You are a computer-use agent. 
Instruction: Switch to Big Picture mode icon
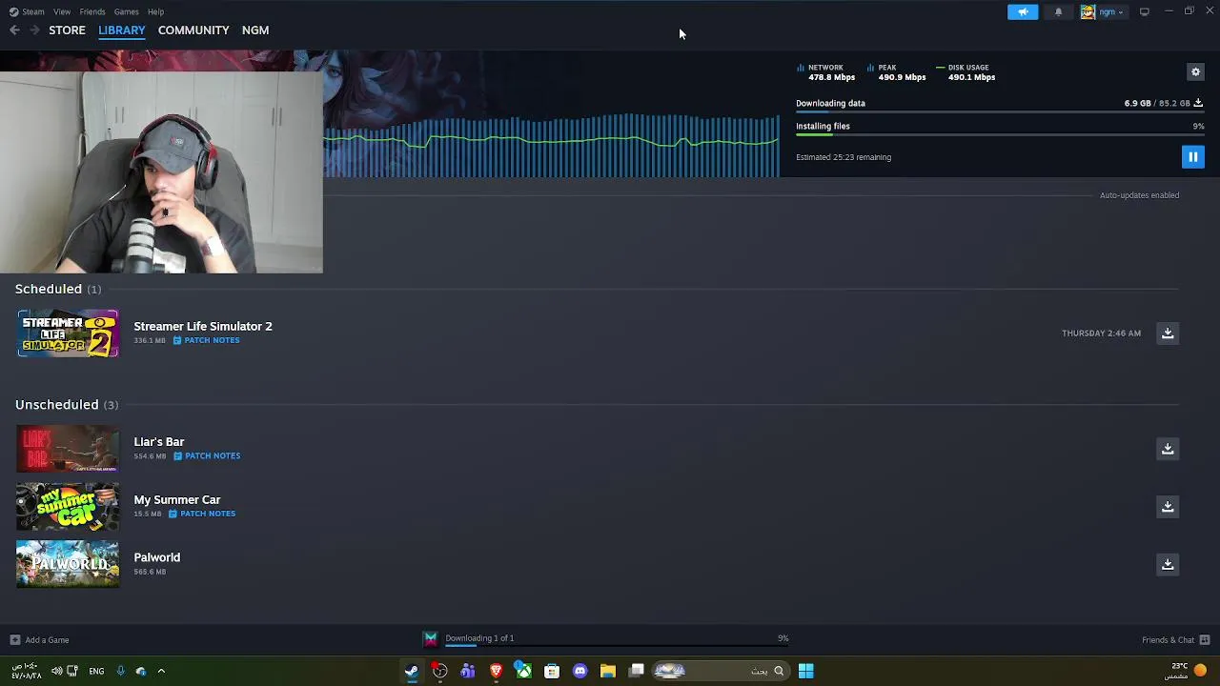[1144, 11]
